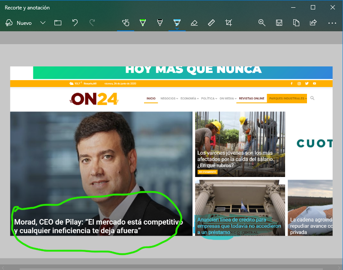This screenshot has height=270, width=343.
Task: Open the ON MEDIA menu in the snip
Action: pos(228,99)
